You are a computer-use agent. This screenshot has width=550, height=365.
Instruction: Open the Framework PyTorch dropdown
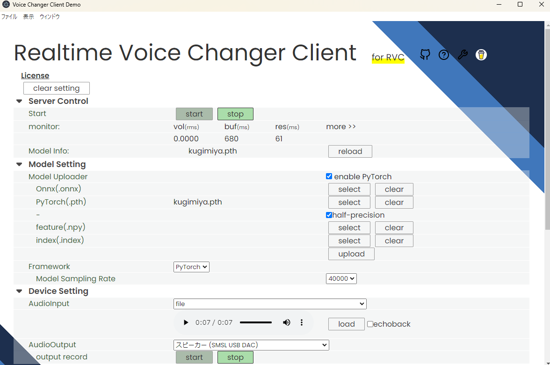point(192,267)
